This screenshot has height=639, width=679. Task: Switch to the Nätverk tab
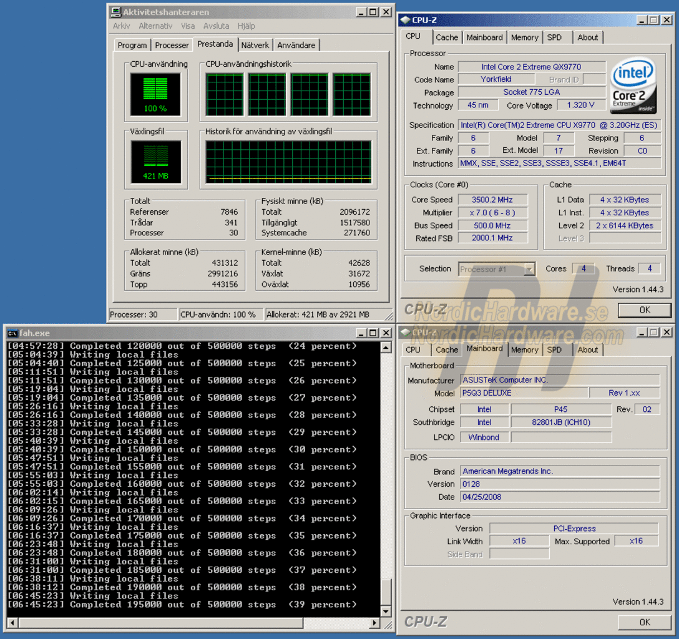point(255,45)
